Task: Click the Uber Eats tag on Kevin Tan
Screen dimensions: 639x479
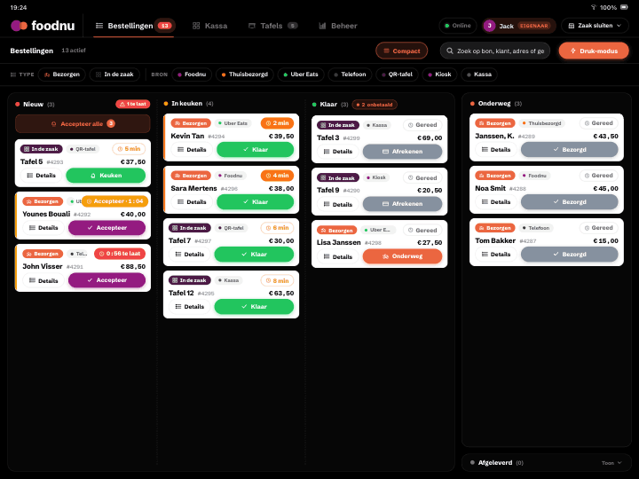Action: 233,123
